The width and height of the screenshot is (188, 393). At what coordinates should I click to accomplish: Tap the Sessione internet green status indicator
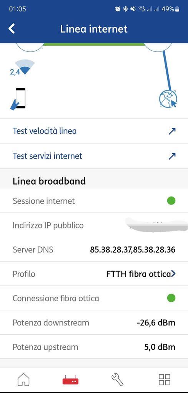tap(171, 200)
